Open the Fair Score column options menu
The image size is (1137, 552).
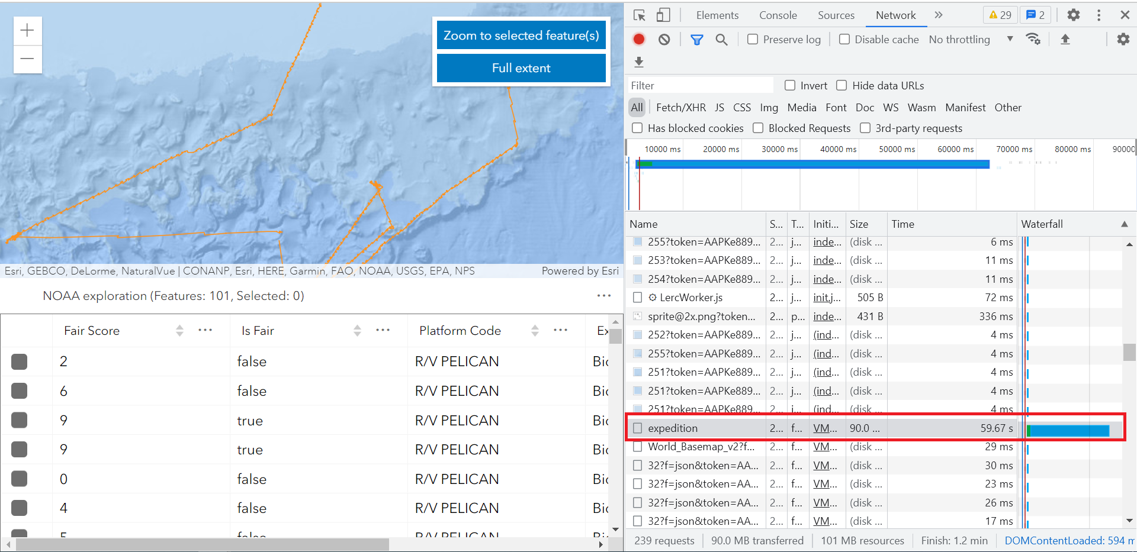(205, 330)
